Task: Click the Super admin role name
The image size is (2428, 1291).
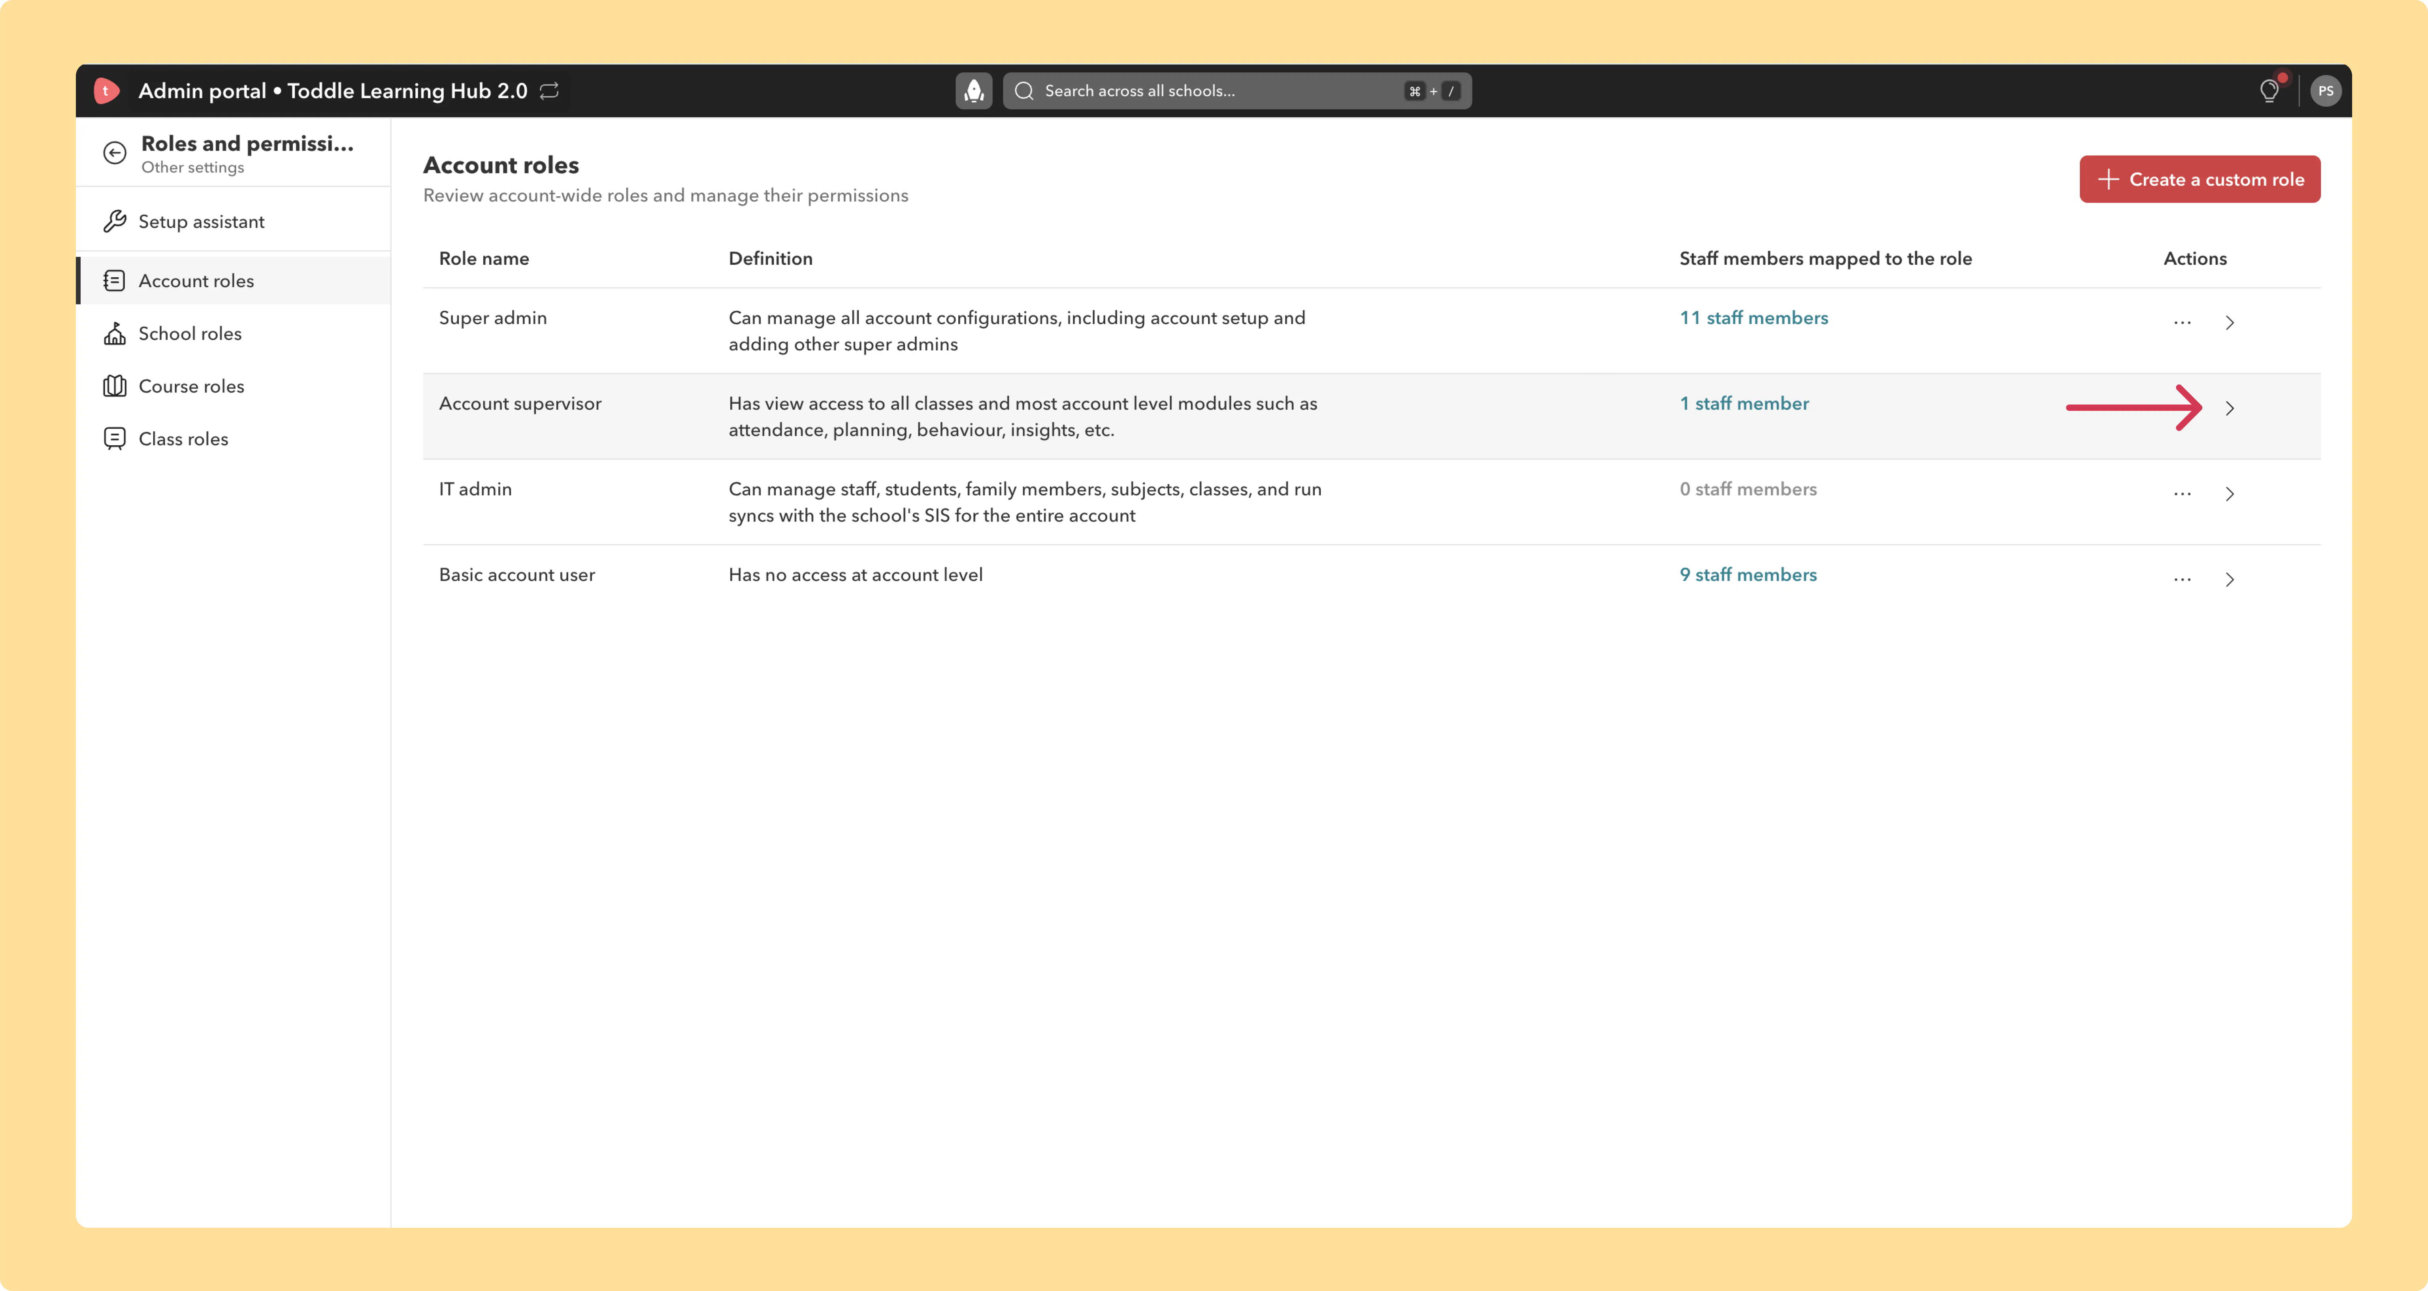Action: pos(493,318)
